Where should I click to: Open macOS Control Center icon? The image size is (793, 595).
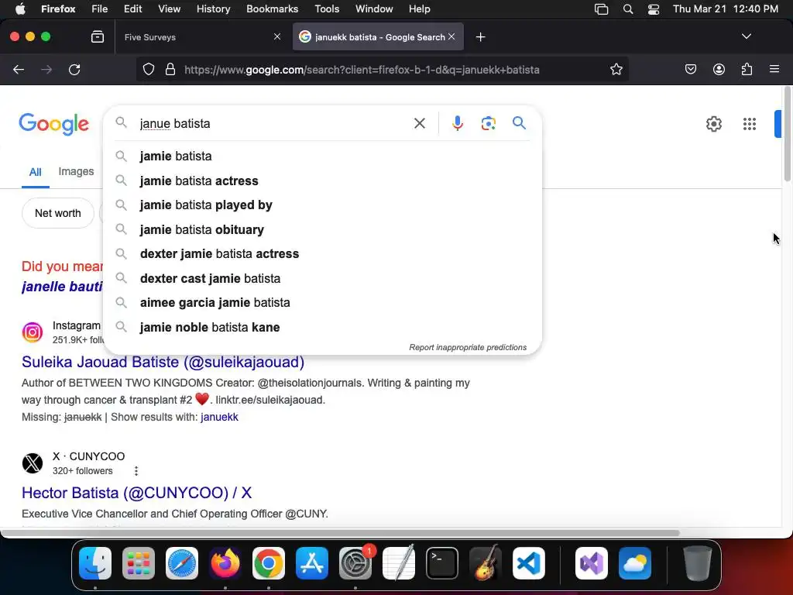[654, 9]
